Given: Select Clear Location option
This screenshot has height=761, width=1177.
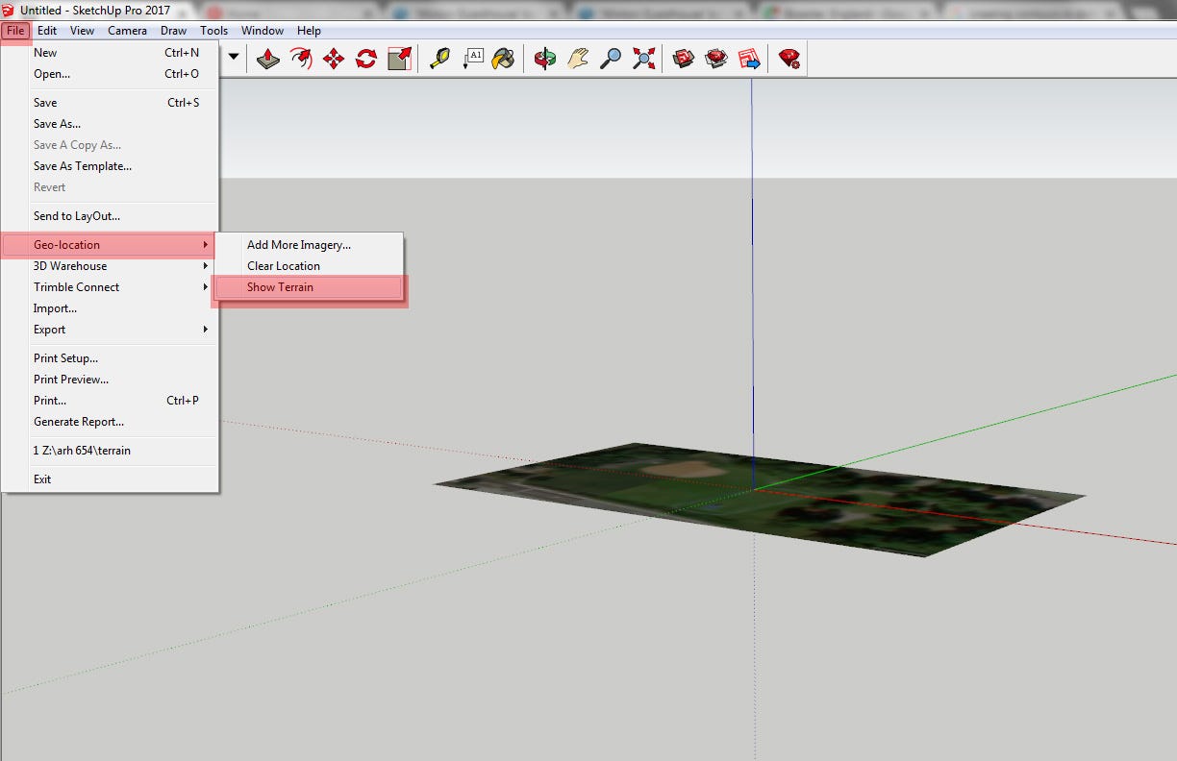Looking at the screenshot, I should click(284, 266).
